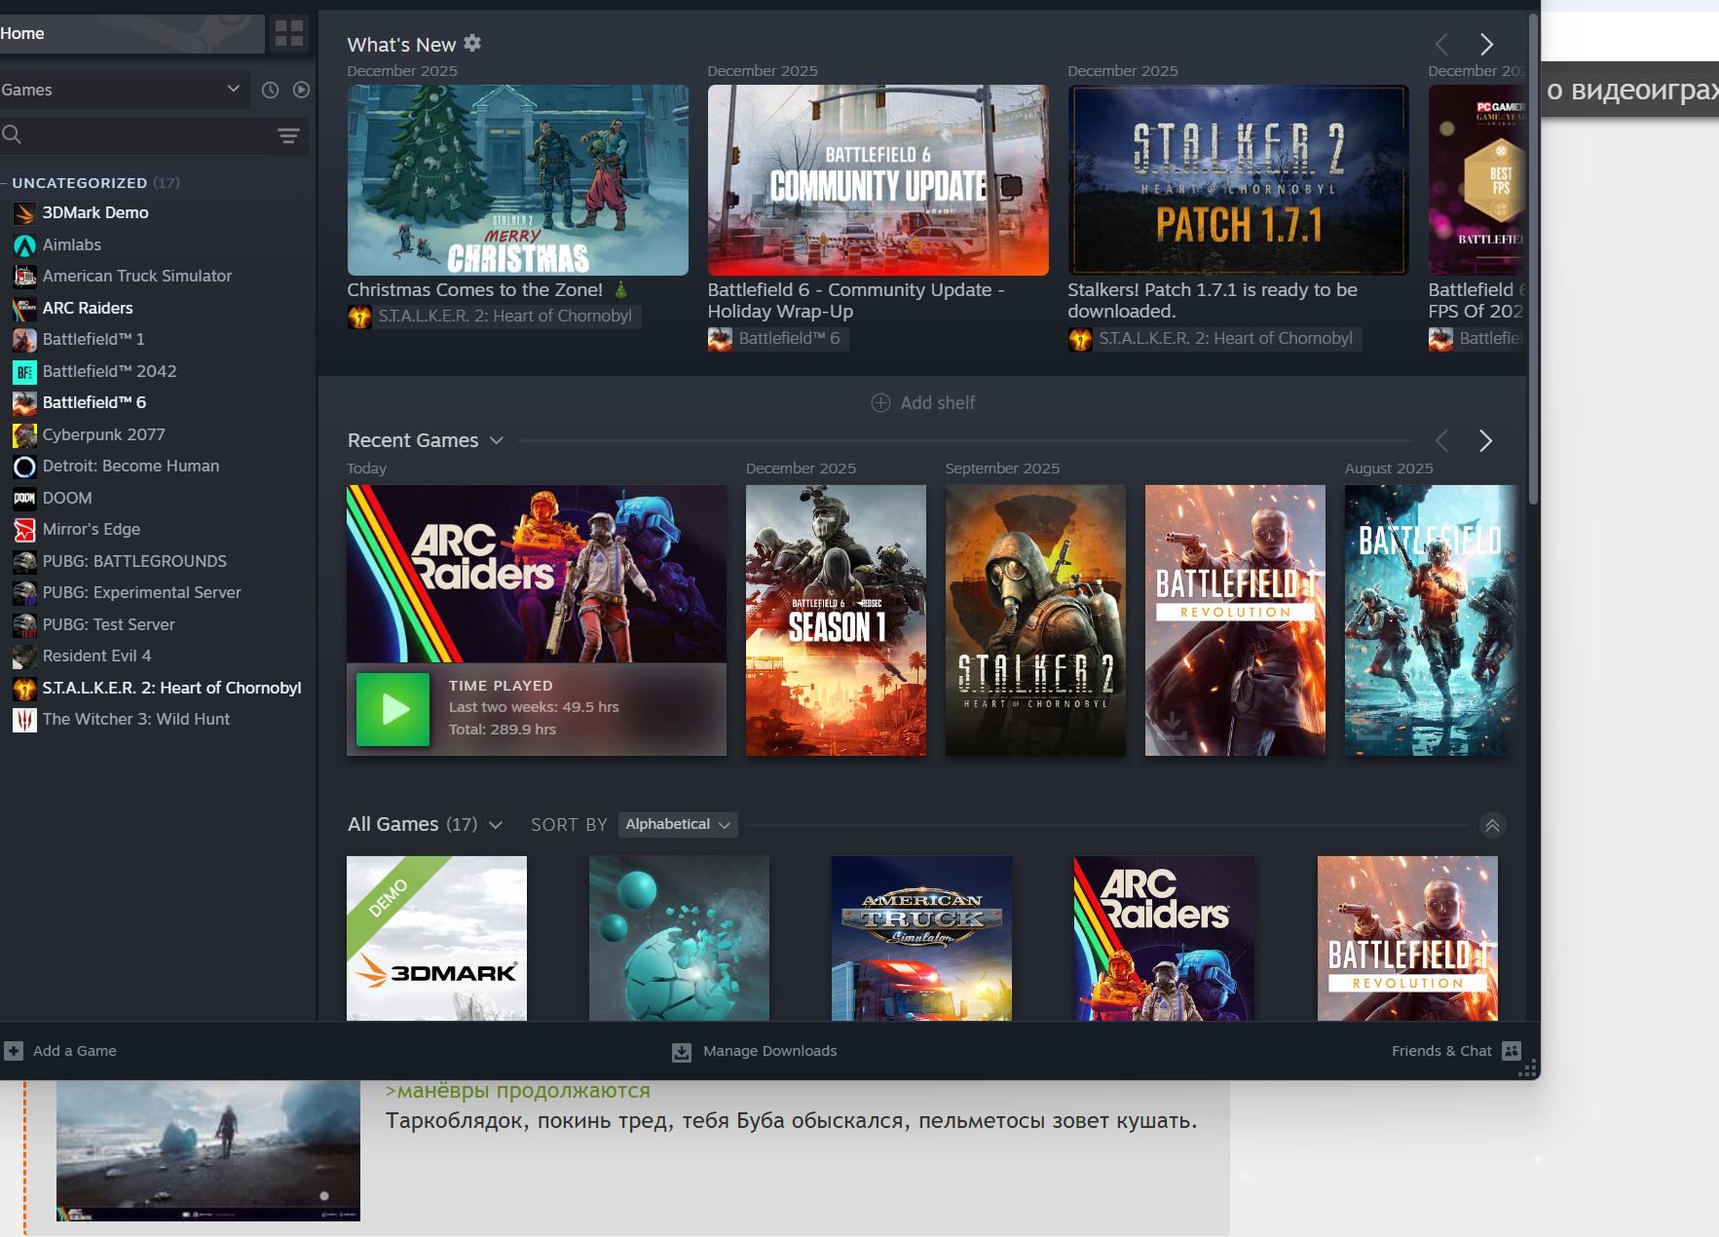
Task: Toggle ready-to-play filter icon
Action: pos(302,90)
